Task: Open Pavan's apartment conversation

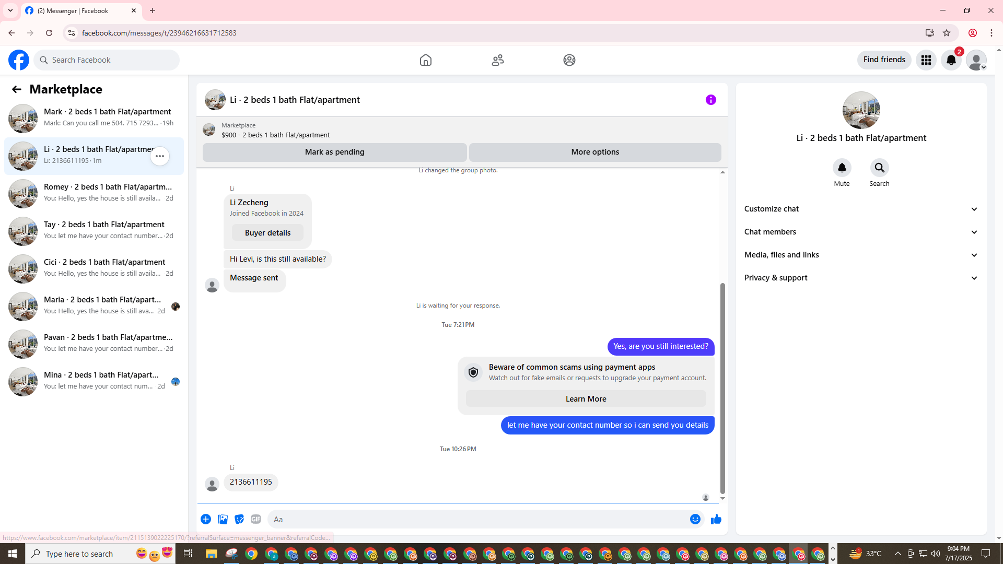Action: pos(94,344)
